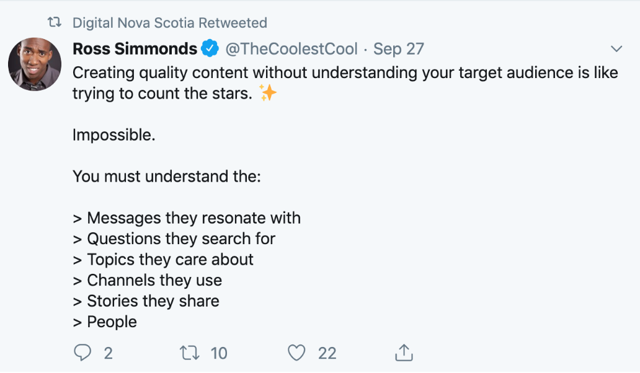The image size is (640, 373).
Task: Open the share tweet icon
Action: 404,353
